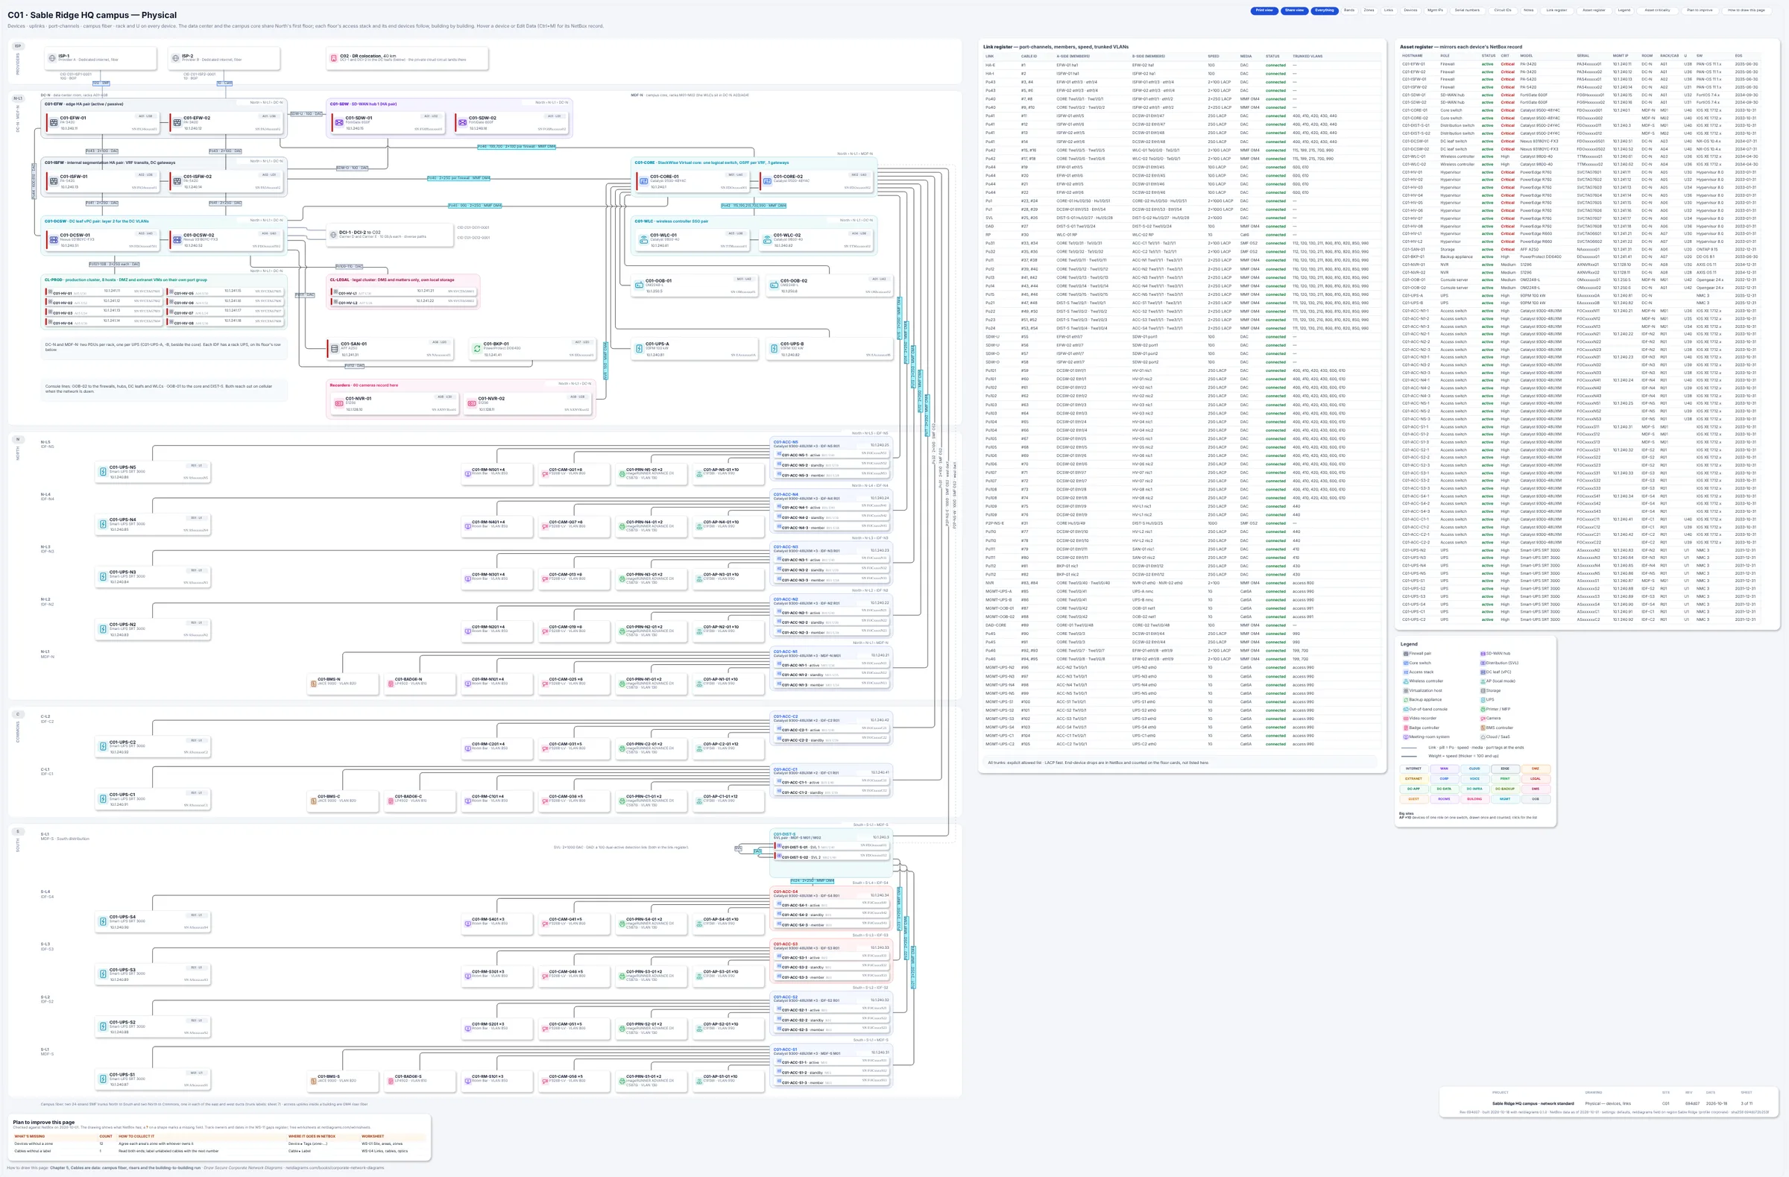Screen dimensions: 1789x1177
Task: Click the C01-UPS-N5 UPS icon
Action: (104, 471)
